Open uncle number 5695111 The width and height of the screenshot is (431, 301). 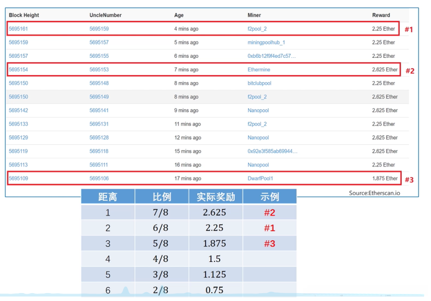98,165
